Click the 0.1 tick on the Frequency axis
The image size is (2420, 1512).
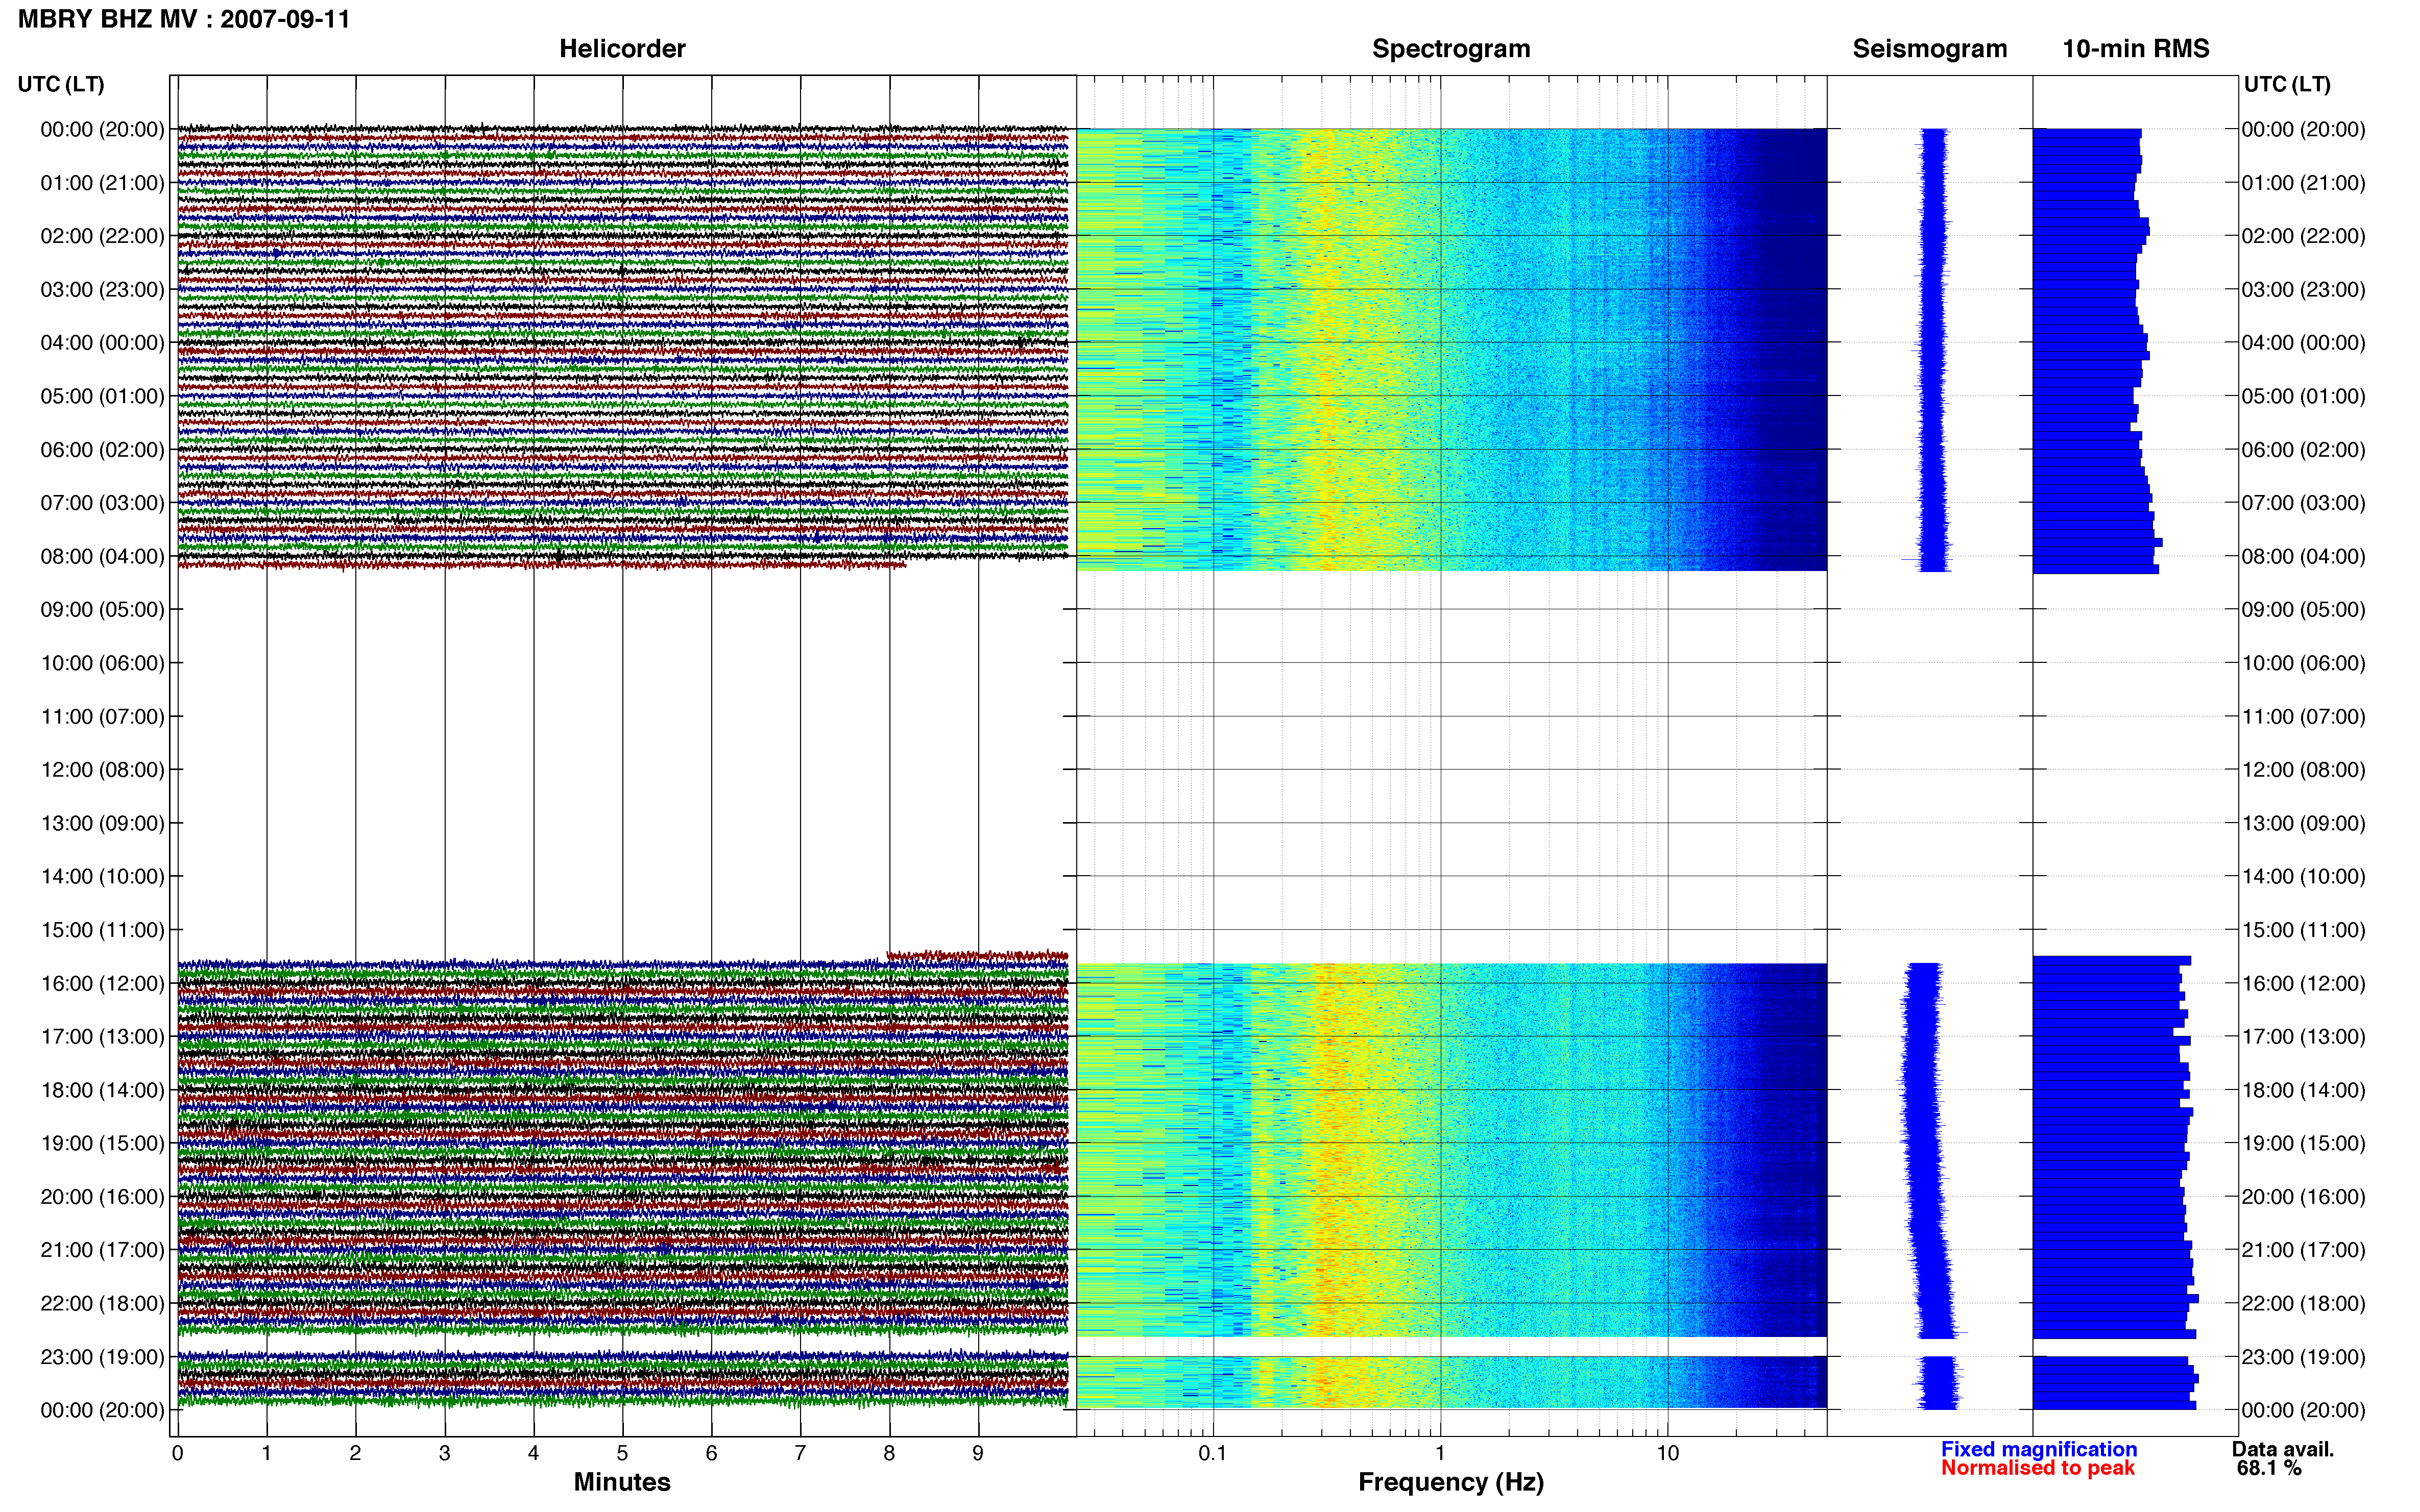1213,1453
